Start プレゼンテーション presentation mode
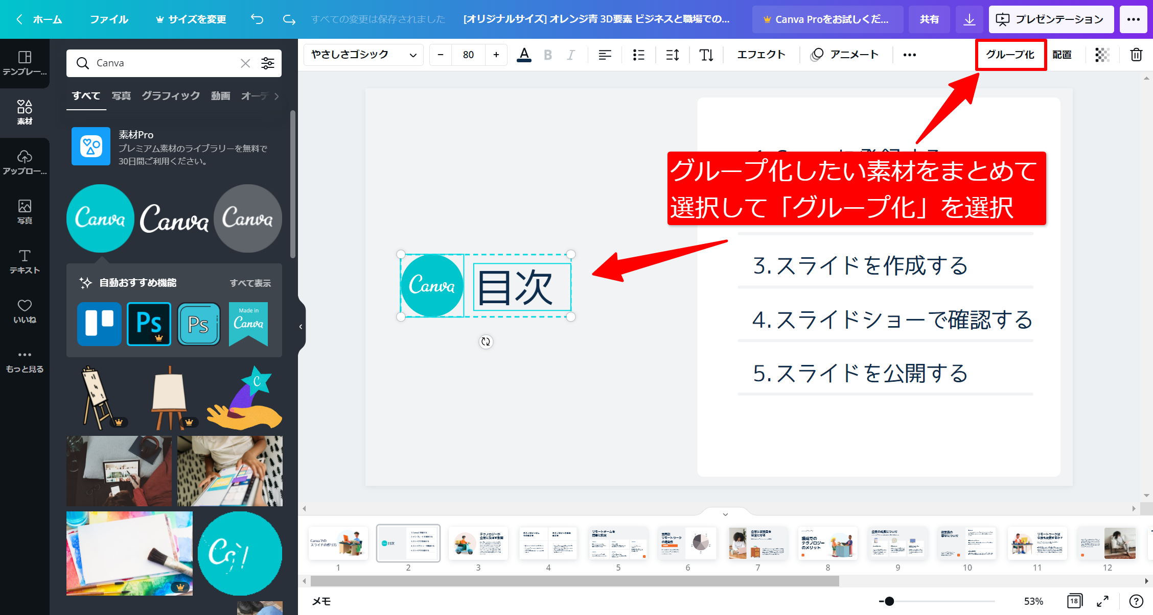This screenshot has width=1153, height=615. pyautogui.click(x=1051, y=19)
